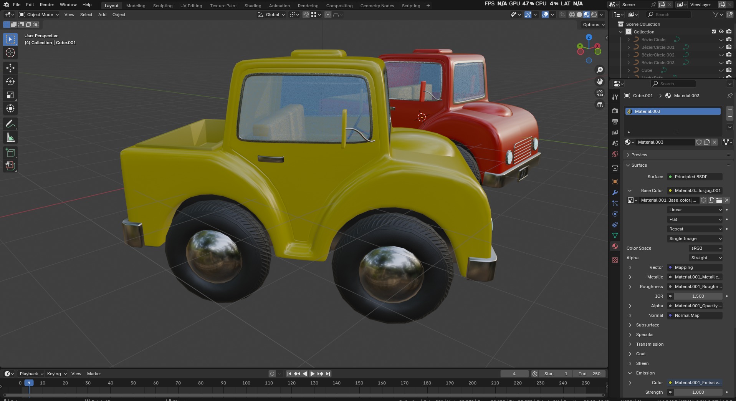Screen dimensions: 736x401
Task: Choose the combined Transform tool
Action: pos(10,108)
